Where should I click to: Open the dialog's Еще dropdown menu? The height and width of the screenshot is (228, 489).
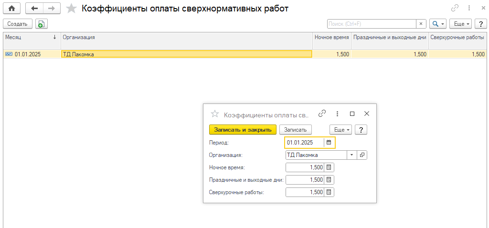point(340,130)
